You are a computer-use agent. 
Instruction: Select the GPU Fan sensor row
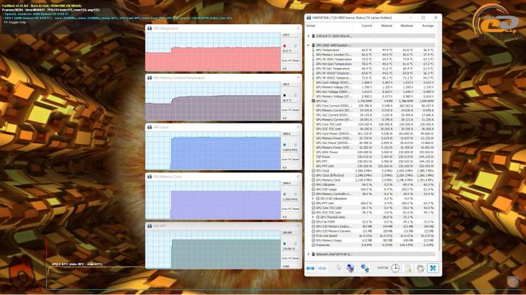tap(374, 101)
